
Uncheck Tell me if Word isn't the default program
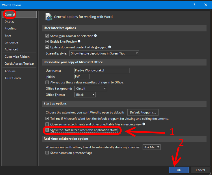(x=47, y=119)
